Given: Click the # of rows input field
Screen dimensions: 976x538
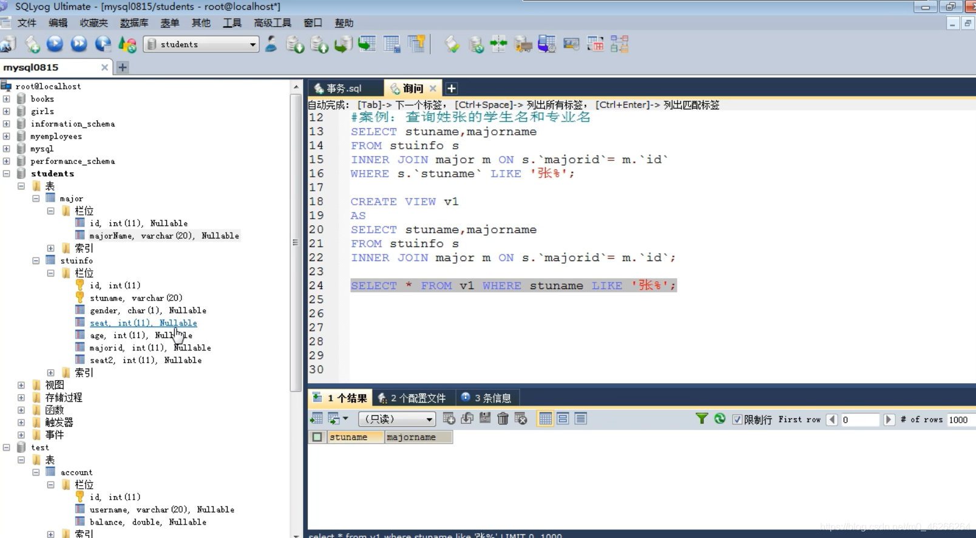Looking at the screenshot, I should pos(961,420).
